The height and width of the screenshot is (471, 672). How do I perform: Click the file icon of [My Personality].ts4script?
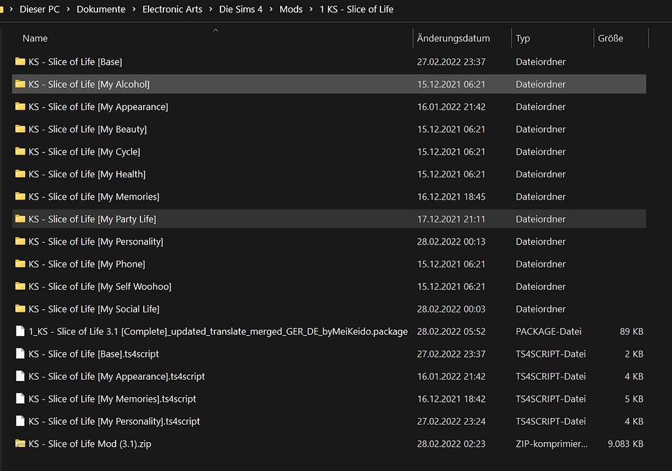click(x=20, y=421)
